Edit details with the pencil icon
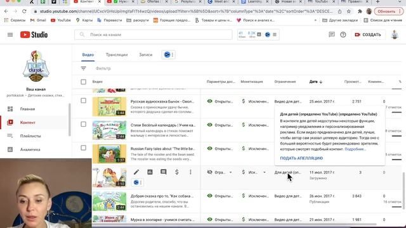 136,172
